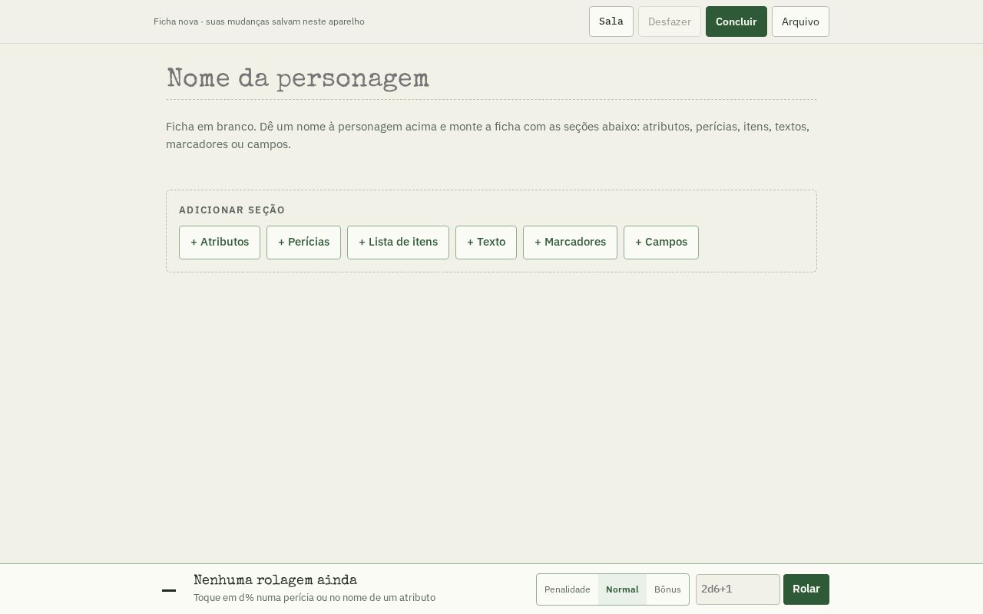Click the 'Adicionar seção' heading
The width and height of the screenshot is (983, 614).
click(x=232, y=210)
